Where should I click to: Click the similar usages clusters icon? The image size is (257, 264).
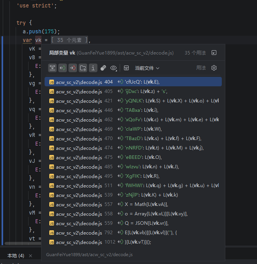tap(103, 68)
